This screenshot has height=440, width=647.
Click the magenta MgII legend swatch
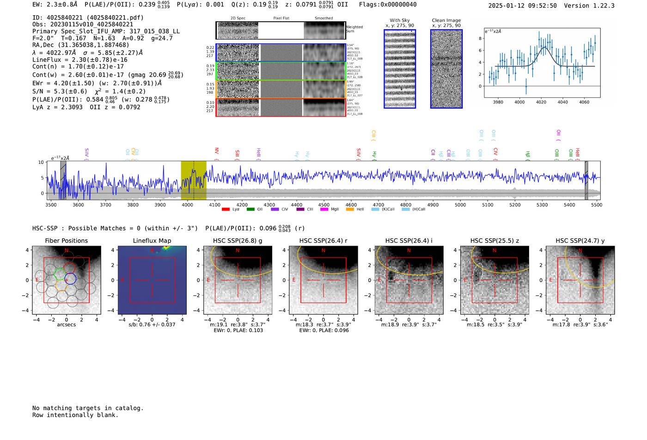pyautogui.click(x=324, y=209)
